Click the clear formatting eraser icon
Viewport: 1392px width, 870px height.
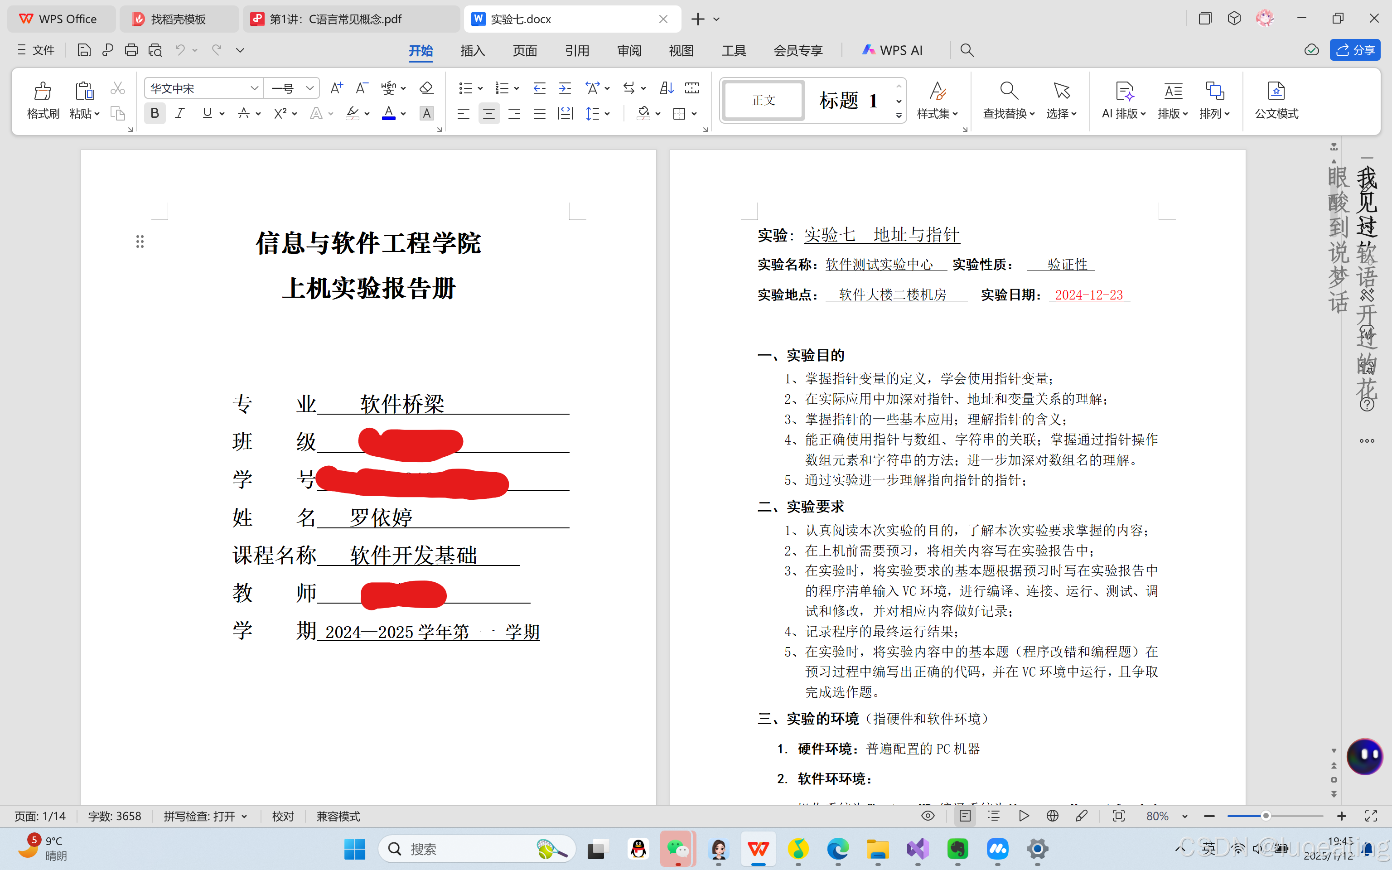(x=426, y=88)
